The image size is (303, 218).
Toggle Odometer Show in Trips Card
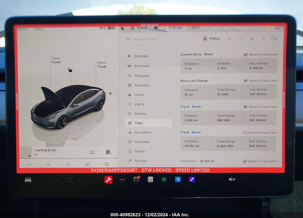tap(245, 161)
